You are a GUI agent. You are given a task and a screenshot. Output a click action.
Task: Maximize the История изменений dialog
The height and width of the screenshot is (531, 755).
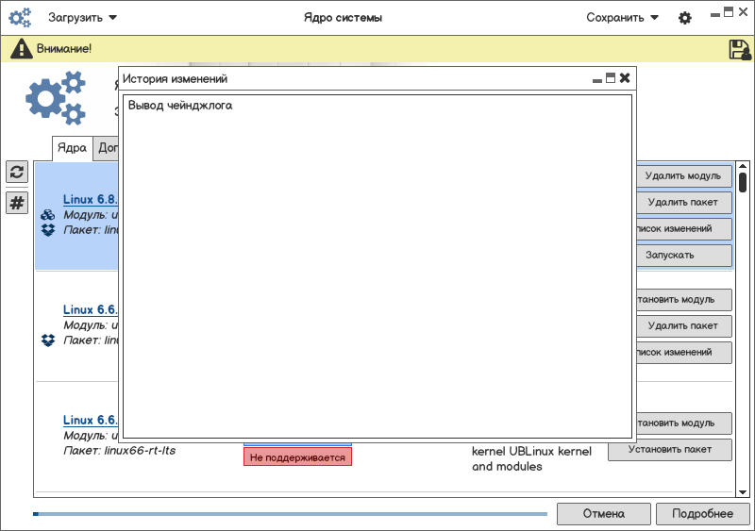coord(611,78)
